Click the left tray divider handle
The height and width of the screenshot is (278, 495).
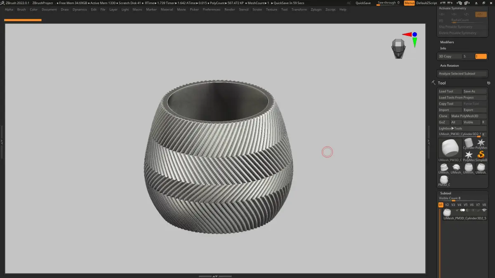point(2,141)
